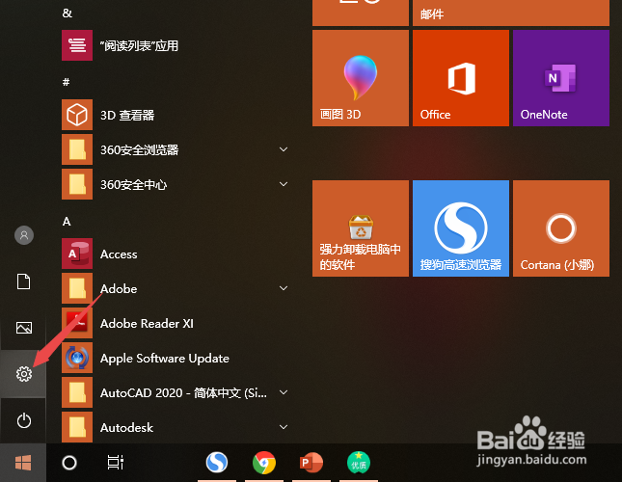The width and height of the screenshot is (622, 482).
Task: Open the 画图 3D tile
Action: [x=361, y=78]
